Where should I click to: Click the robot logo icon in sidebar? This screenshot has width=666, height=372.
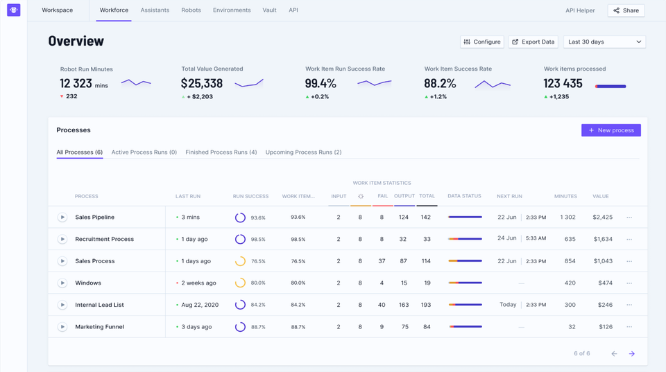[13, 10]
